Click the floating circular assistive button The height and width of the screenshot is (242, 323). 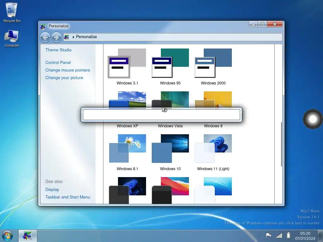click(313, 119)
